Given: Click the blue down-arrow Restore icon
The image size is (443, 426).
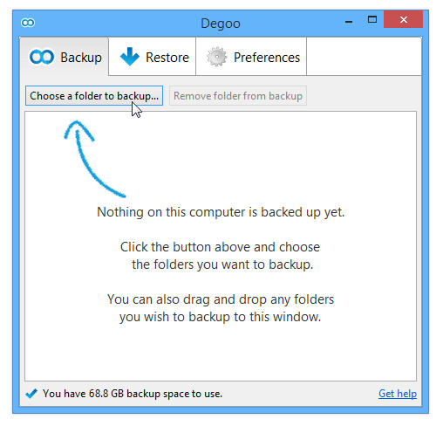Looking at the screenshot, I should point(130,57).
